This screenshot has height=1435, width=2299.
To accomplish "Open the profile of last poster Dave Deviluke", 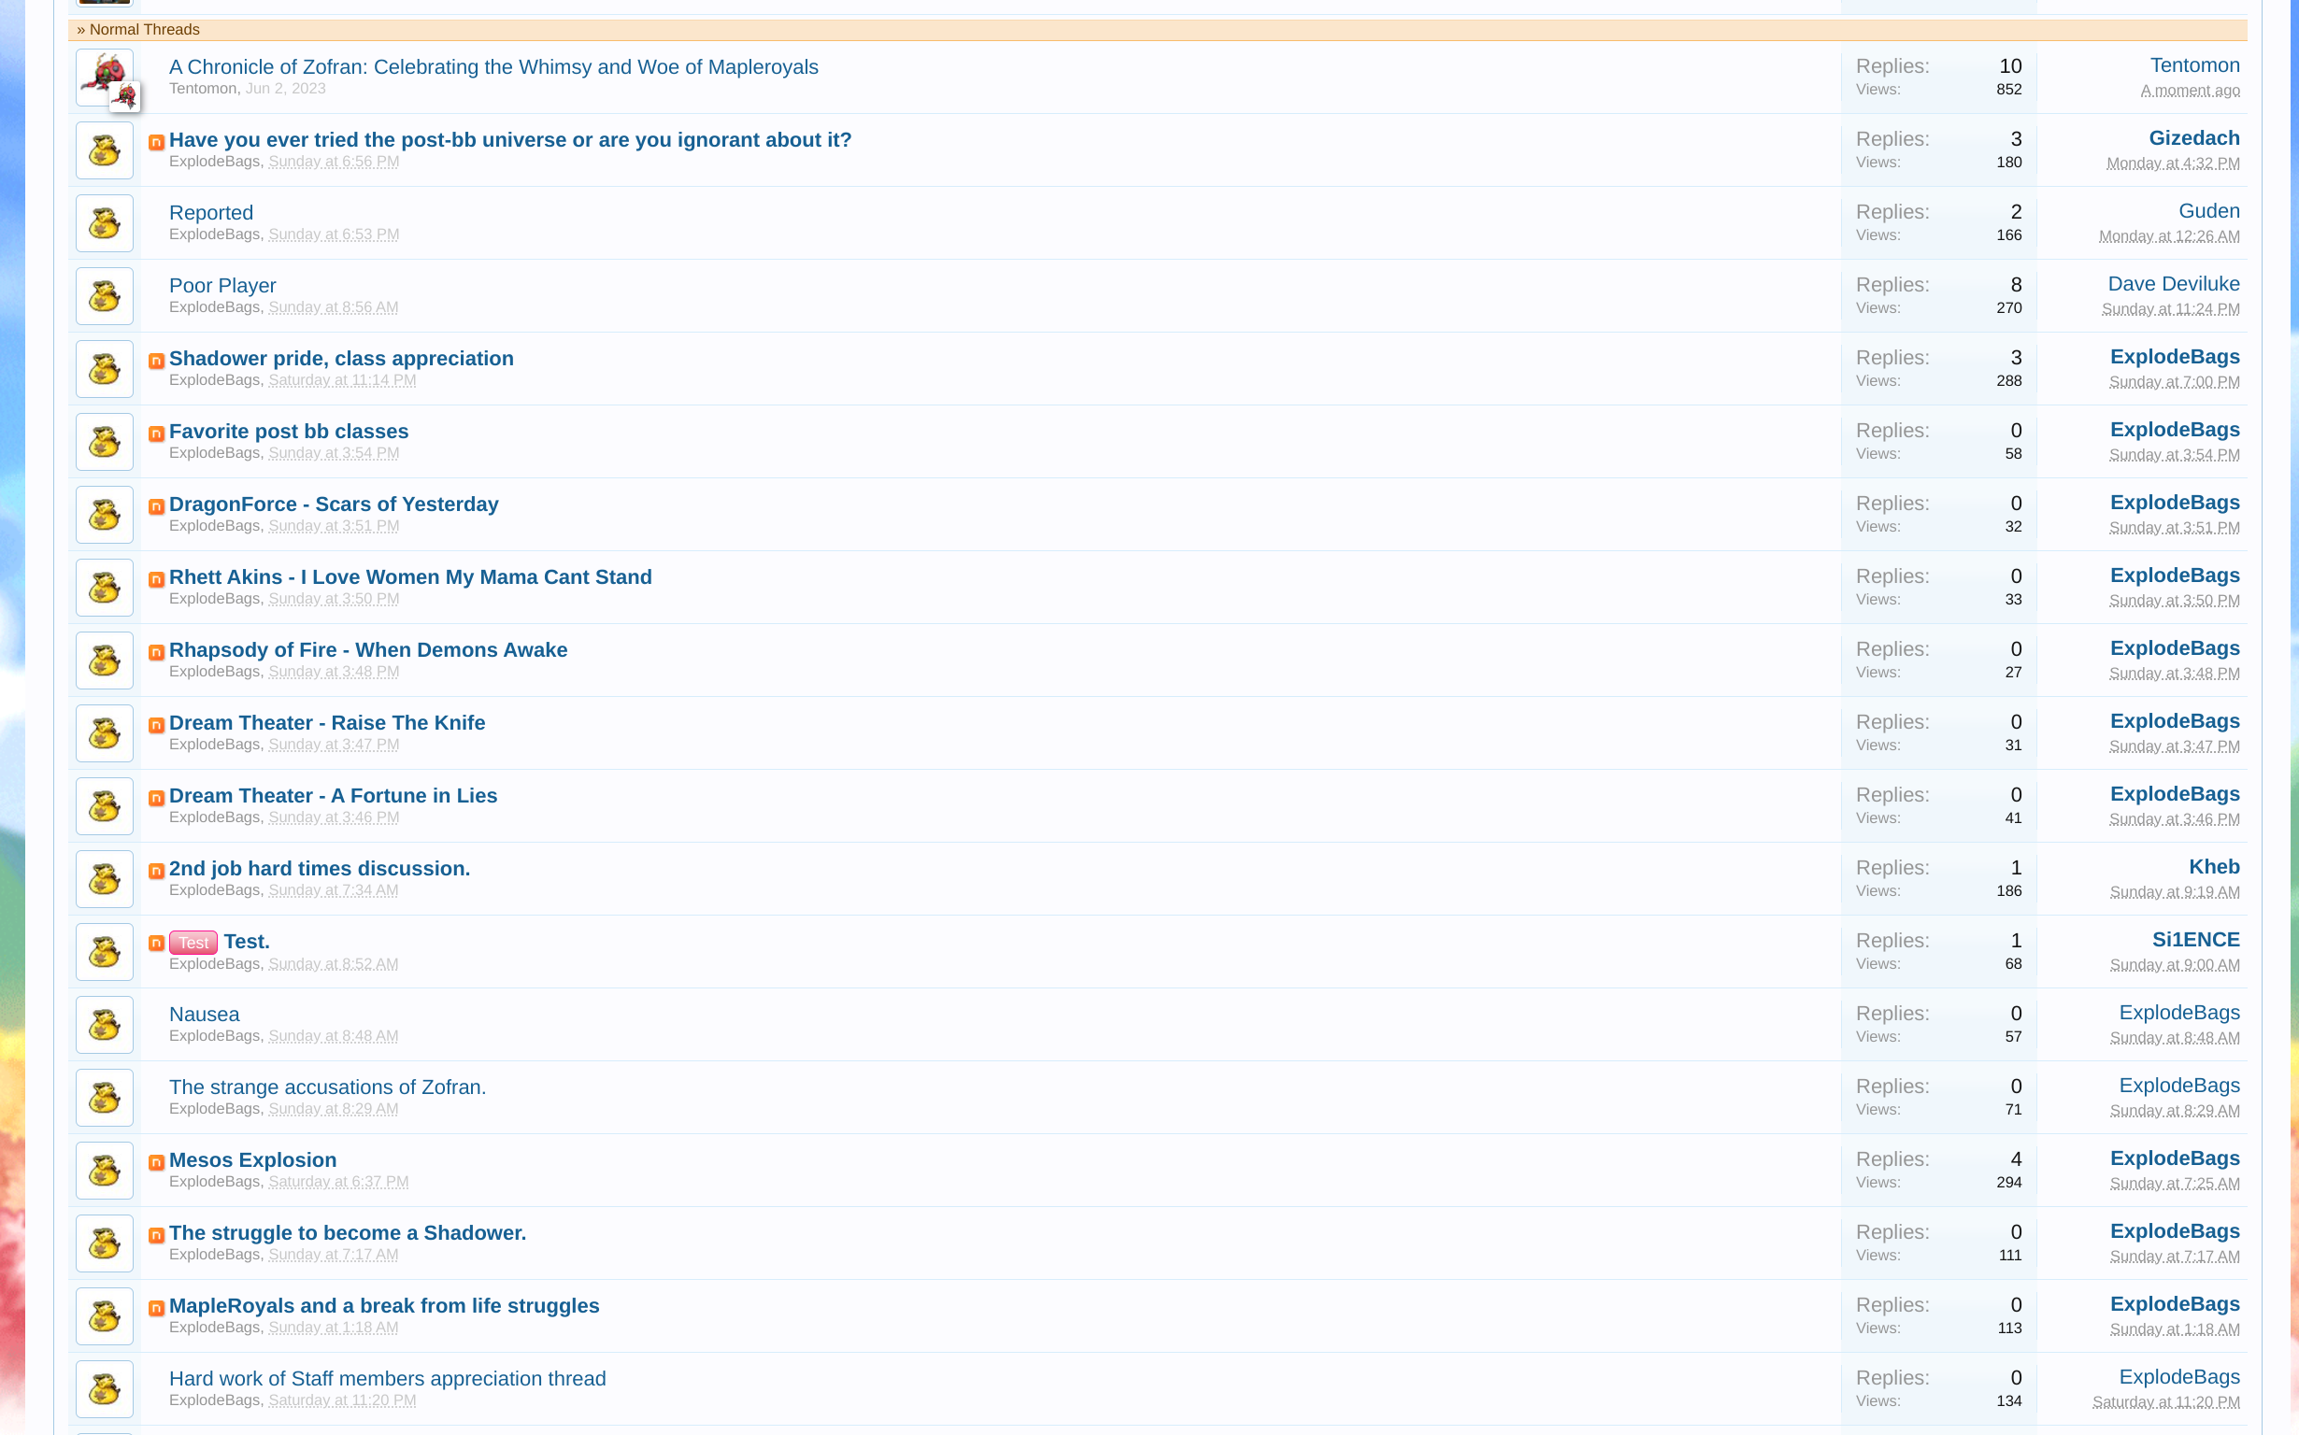I will tap(2173, 284).
